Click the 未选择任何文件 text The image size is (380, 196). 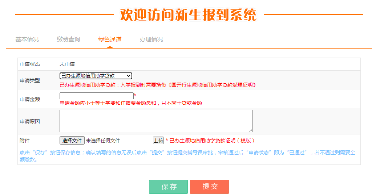click(x=103, y=141)
